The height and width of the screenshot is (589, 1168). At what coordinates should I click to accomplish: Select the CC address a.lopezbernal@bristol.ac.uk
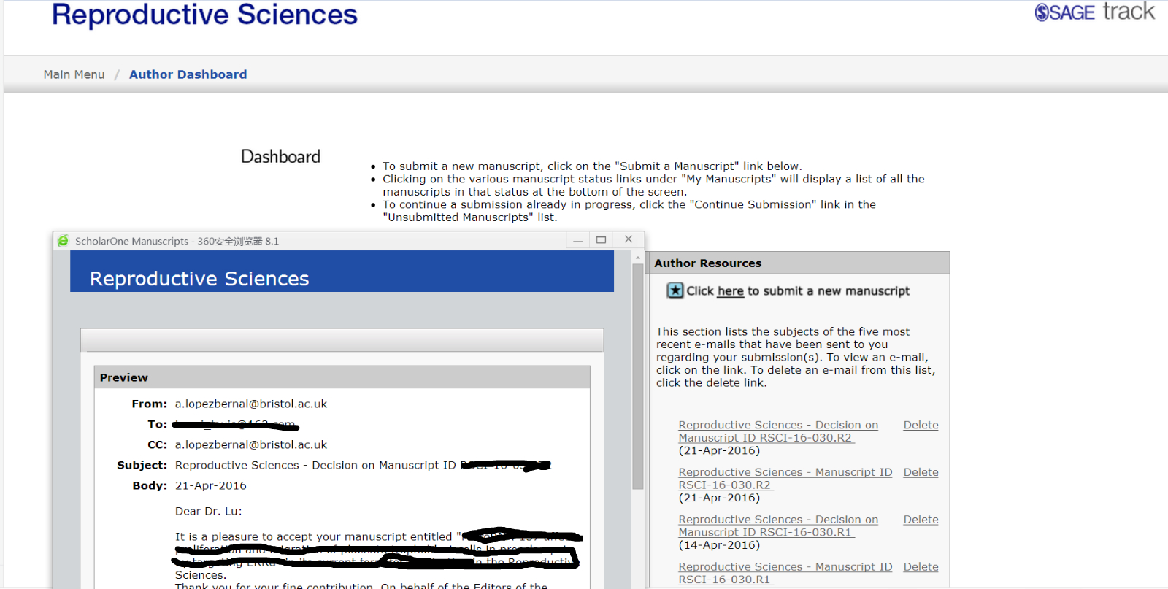(251, 444)
